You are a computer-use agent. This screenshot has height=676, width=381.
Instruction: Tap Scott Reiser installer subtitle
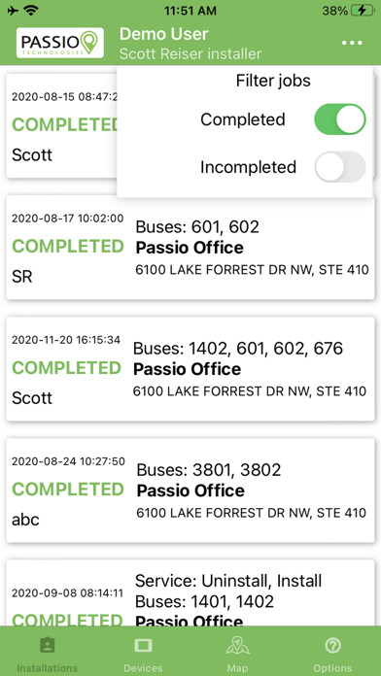[x=190, y=53]
